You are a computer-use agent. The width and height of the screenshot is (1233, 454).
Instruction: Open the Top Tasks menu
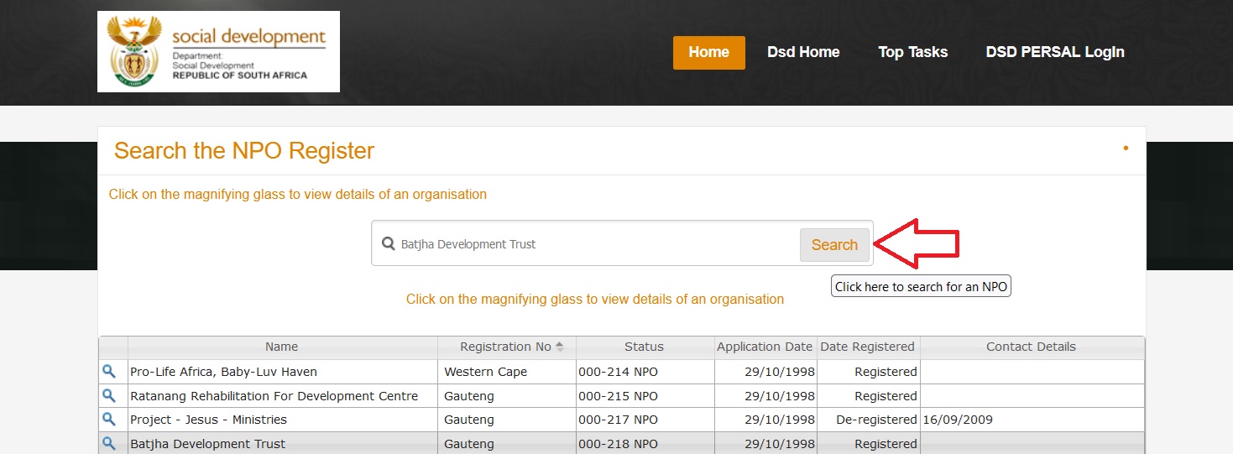(912, 52)
